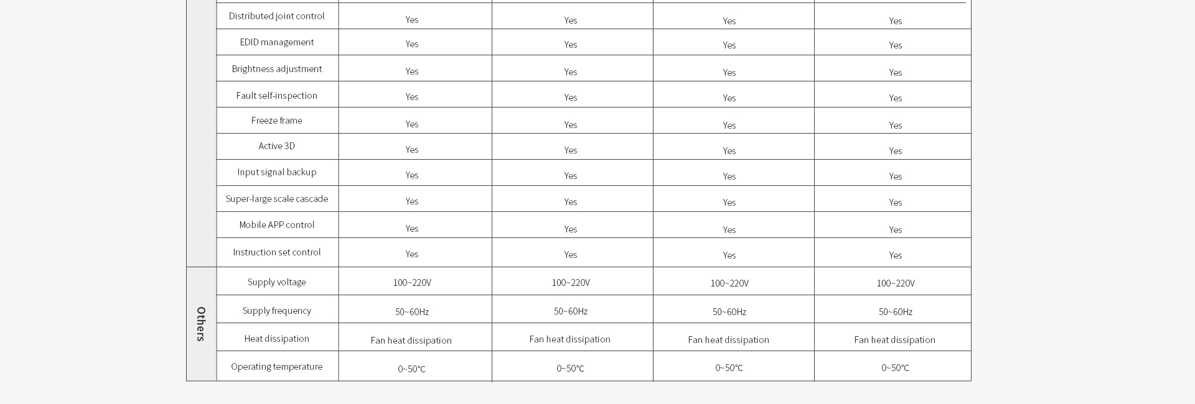Click the "Input signal backup" row label
Screen dimensions: 1195x404
tap(276, 172)
